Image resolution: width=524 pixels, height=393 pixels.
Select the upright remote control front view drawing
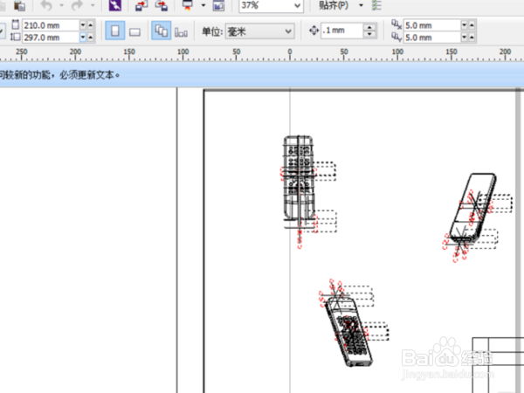click(299, 182)
